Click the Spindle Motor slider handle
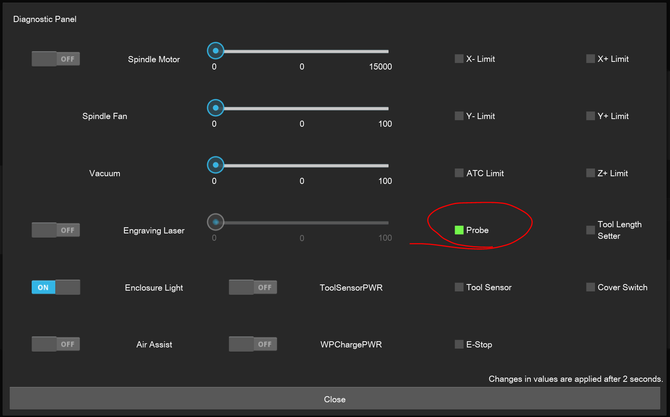 (x=216, y=51)
